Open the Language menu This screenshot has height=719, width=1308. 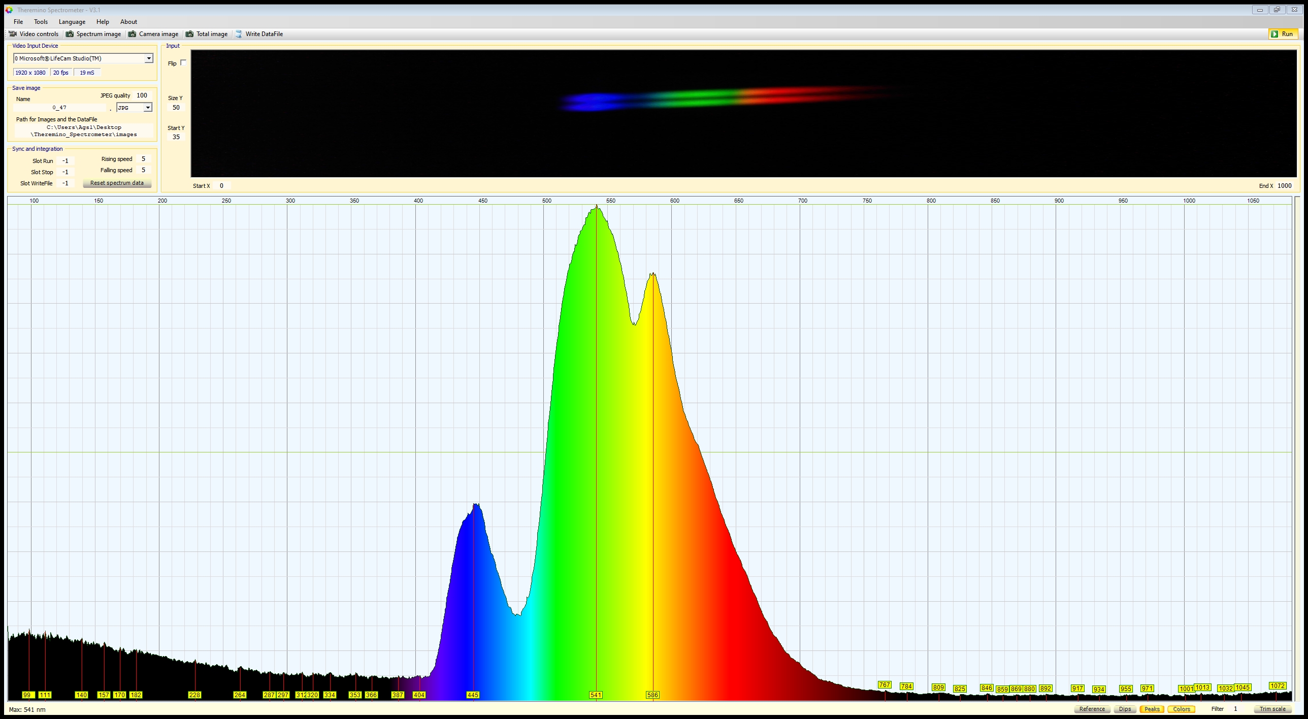[x=72, y=22]
